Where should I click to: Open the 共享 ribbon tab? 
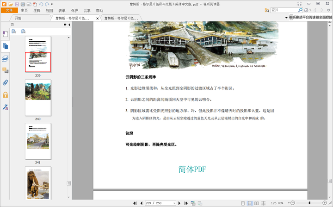click(x=87, y=11)
